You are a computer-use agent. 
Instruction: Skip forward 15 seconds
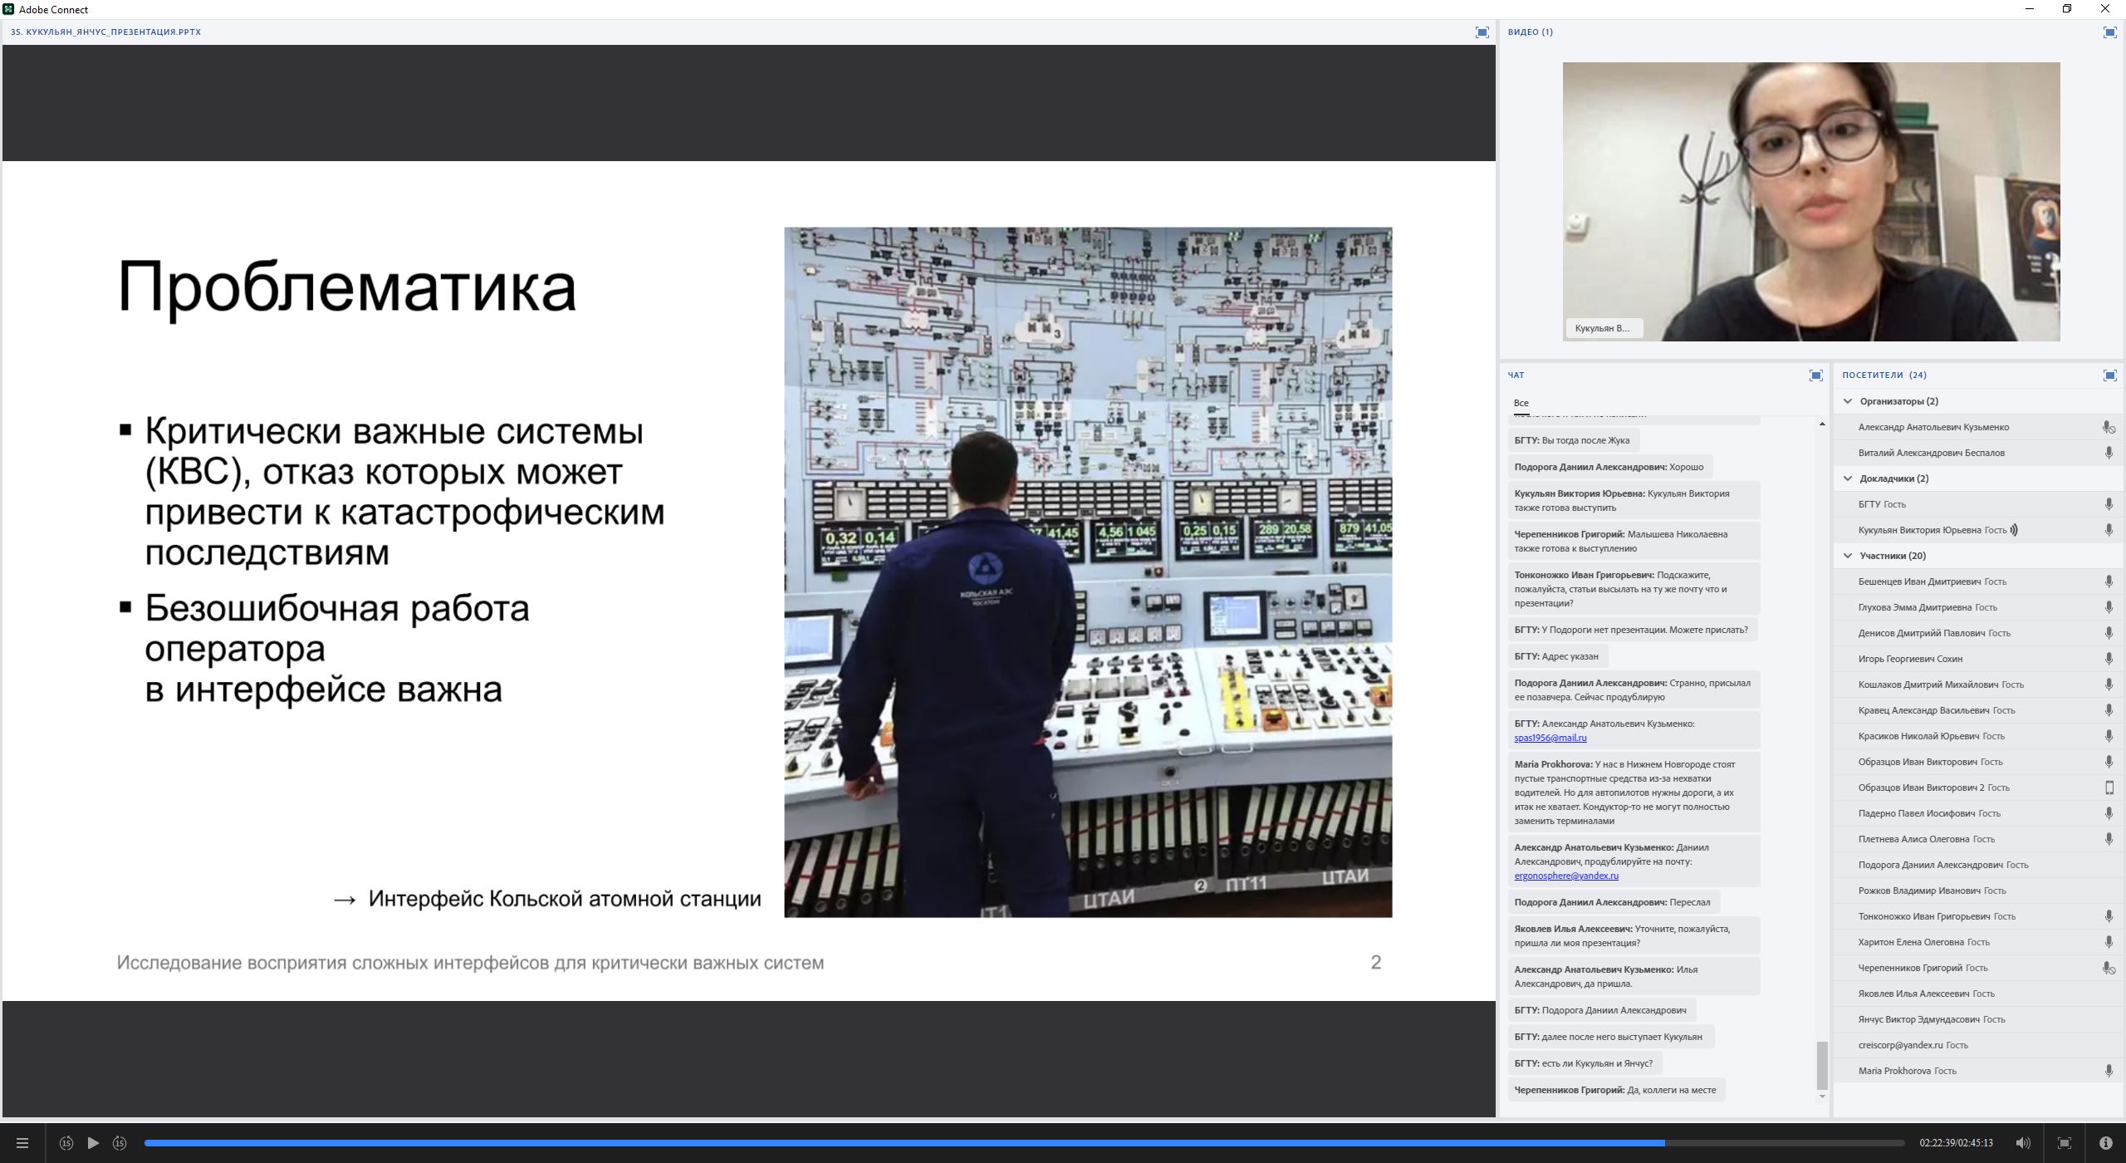click(120, 1143)
